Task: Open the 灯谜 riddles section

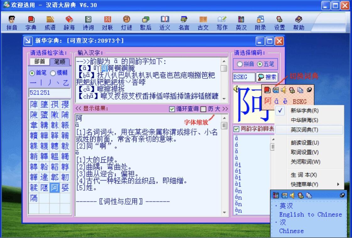Action: [127, 24]
